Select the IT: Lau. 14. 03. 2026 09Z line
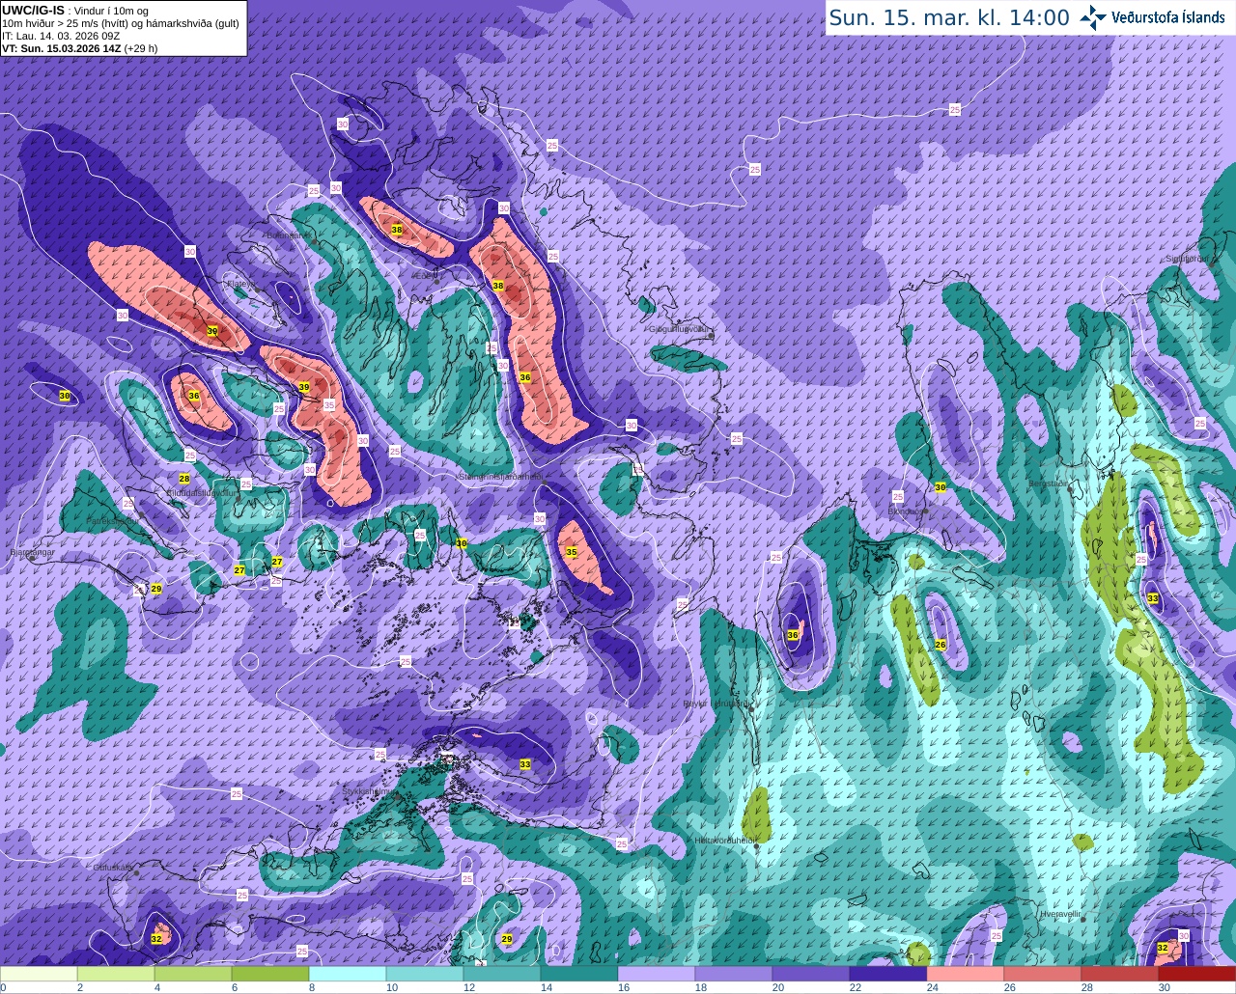 click(61, 36)
